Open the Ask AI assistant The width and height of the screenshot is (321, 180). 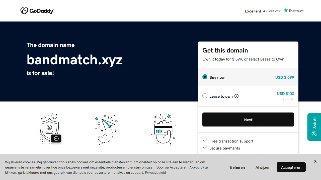tap(314, 127)
